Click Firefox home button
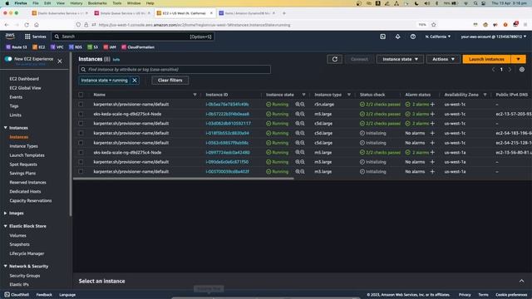The height and width of the screenshot is (299, 532). [x=37, y=25]
